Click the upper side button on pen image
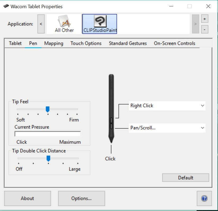This screenshot has height=211, width=218. coord(111,120)
